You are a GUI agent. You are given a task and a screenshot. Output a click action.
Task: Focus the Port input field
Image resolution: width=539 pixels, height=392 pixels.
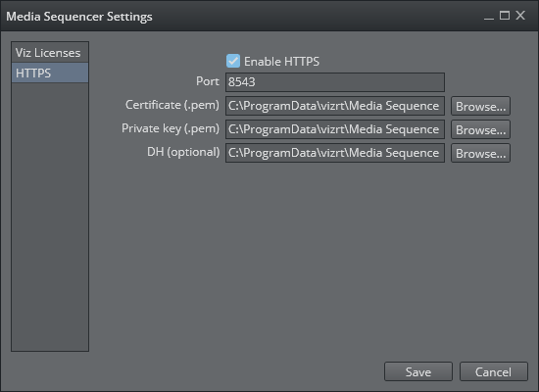coord(335,82)
